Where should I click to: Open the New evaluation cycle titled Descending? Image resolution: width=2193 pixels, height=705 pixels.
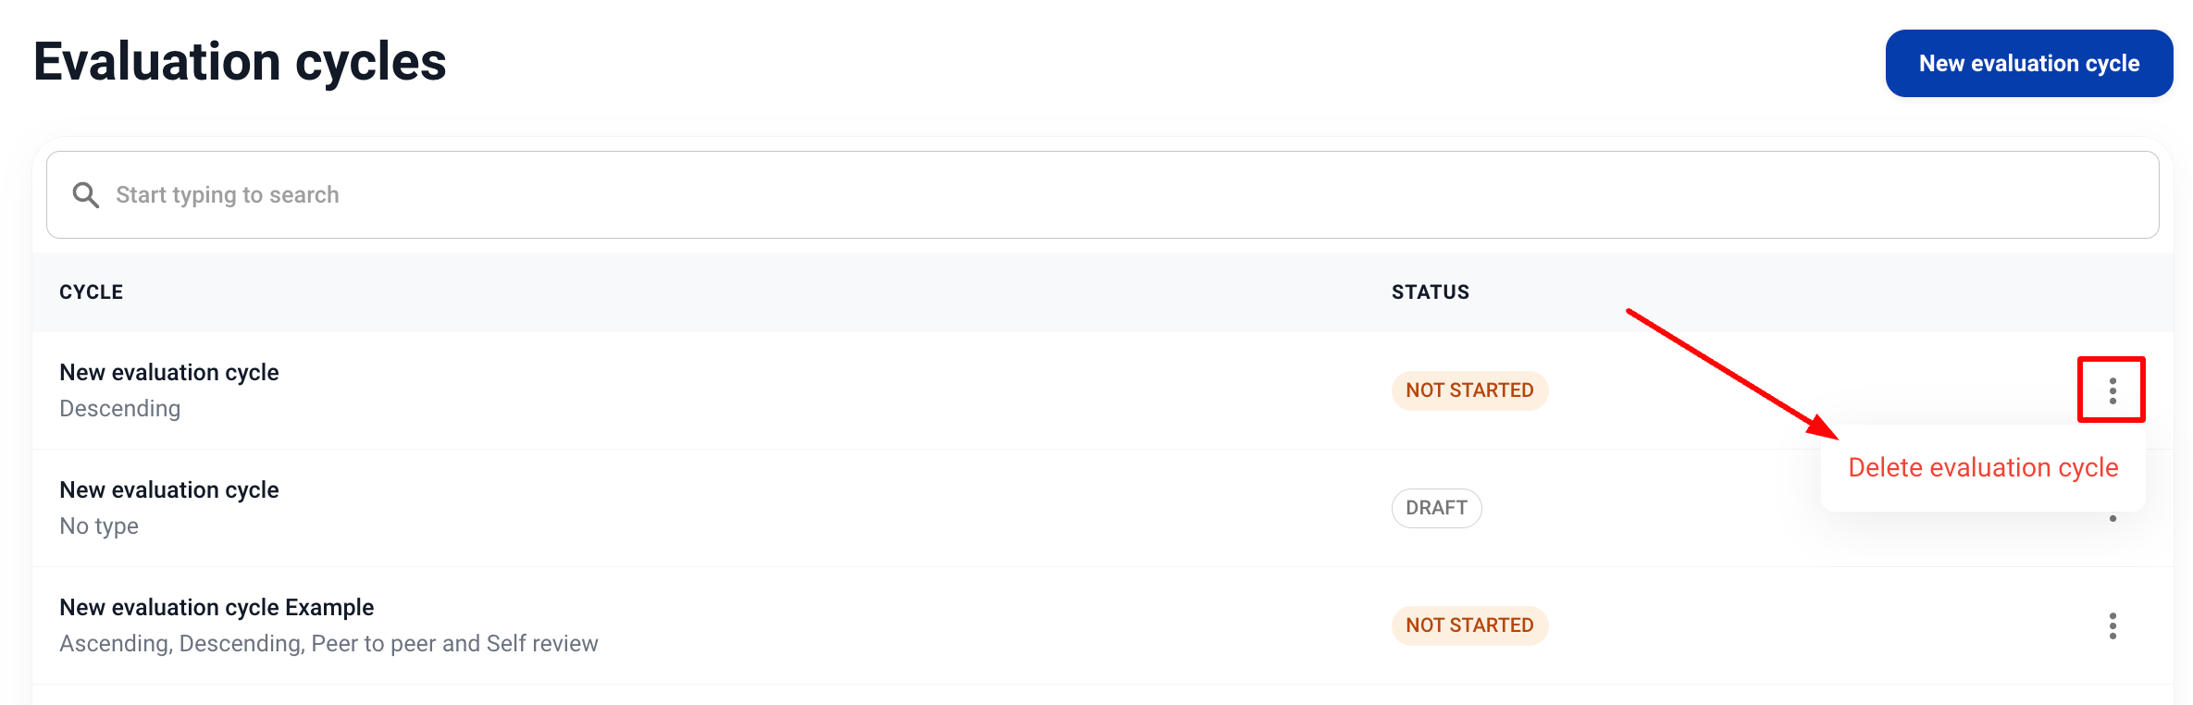[168, 372]
